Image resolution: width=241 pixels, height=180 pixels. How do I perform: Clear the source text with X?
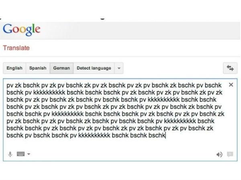click(231, 85)
